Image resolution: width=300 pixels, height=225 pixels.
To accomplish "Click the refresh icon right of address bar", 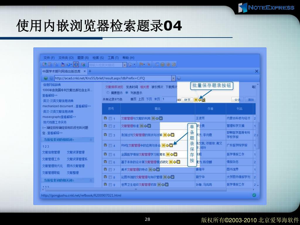I will (x=179, y=78).
